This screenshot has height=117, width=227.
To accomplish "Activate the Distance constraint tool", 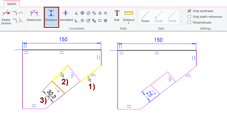I will [x=51, y=16].
